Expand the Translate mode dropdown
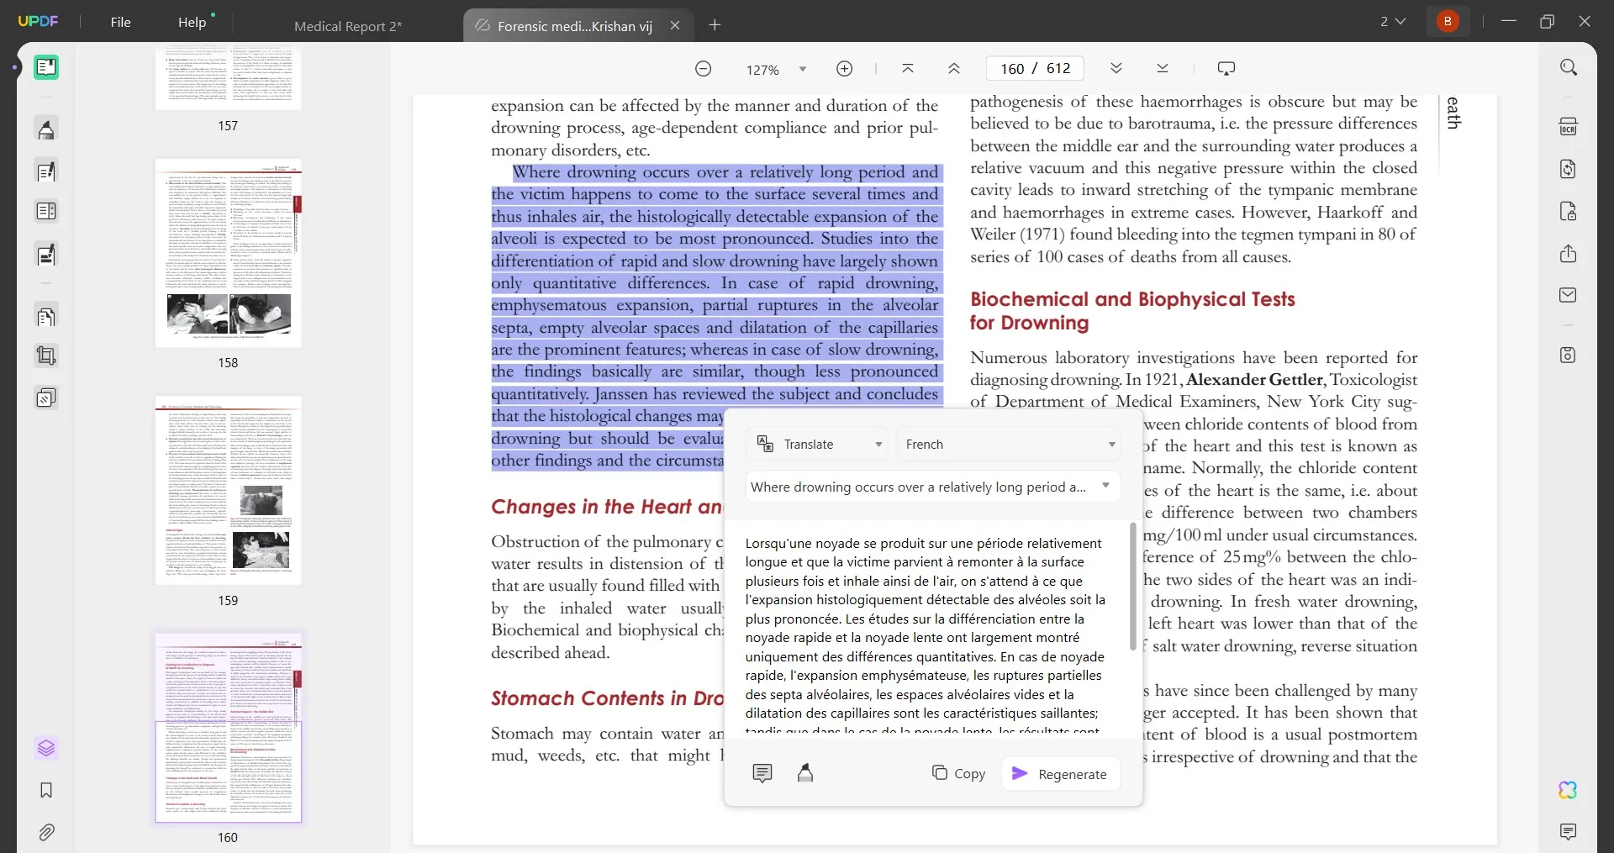This screenshot has height=853, width=1614. tap(816, 444)
